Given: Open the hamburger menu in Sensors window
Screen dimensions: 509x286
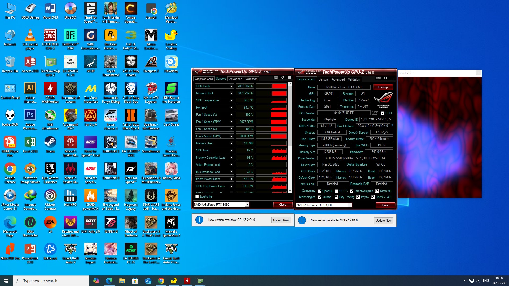Looking at the screenshot, I should point(289,78).
